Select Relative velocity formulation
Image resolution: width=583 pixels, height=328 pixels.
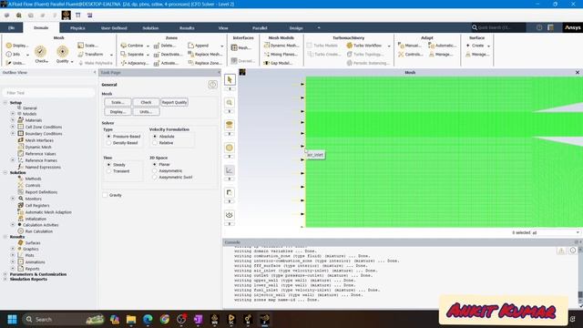point(155,143)
